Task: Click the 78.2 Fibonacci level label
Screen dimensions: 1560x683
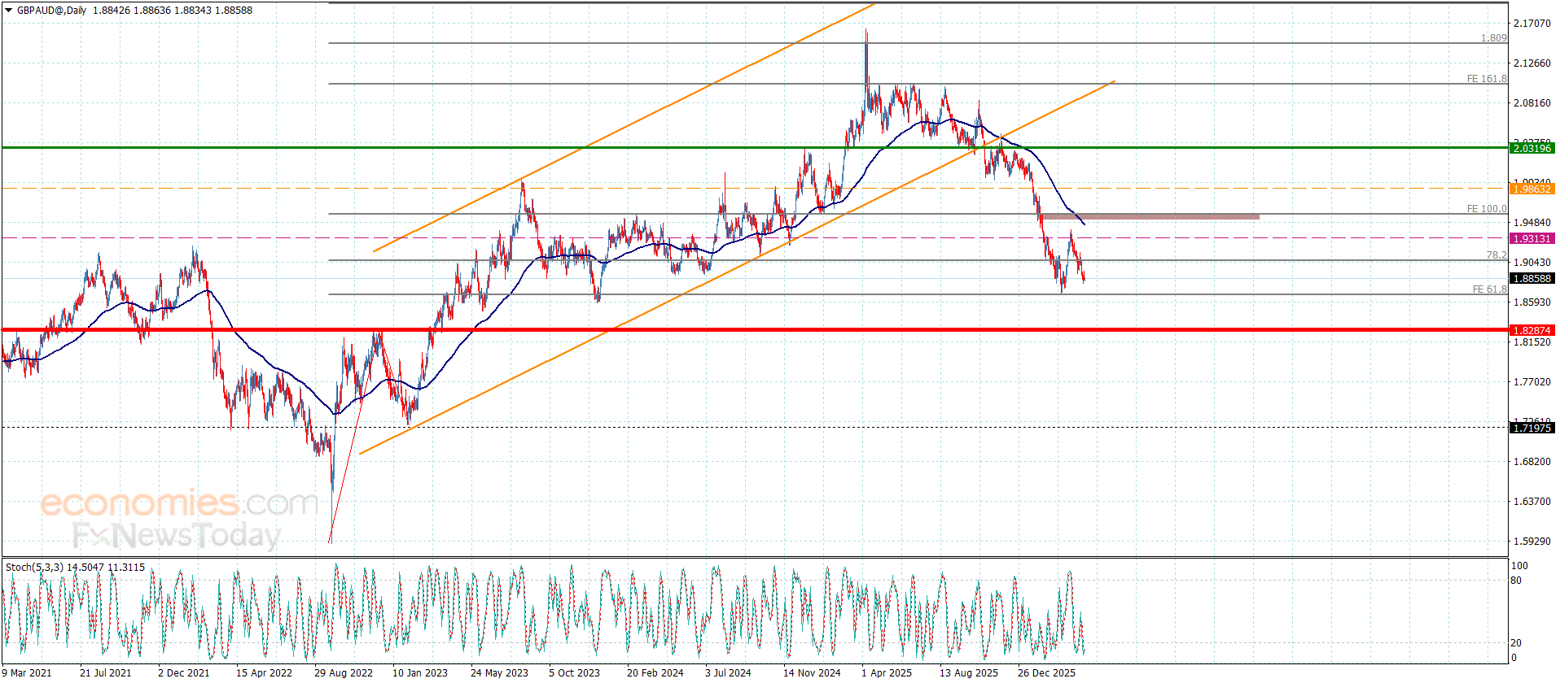Action: [x=1496, y=255]
